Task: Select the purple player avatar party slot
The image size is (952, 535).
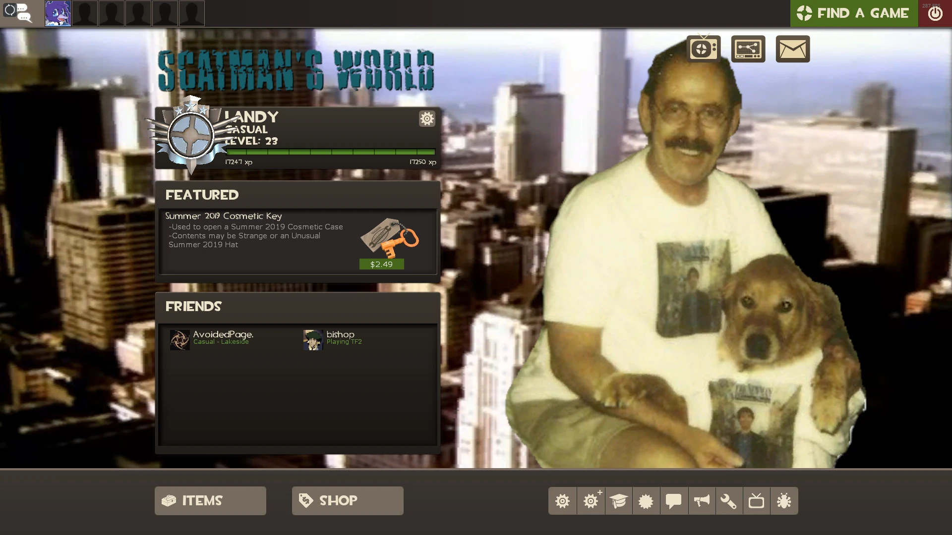Action: point(58,13)
